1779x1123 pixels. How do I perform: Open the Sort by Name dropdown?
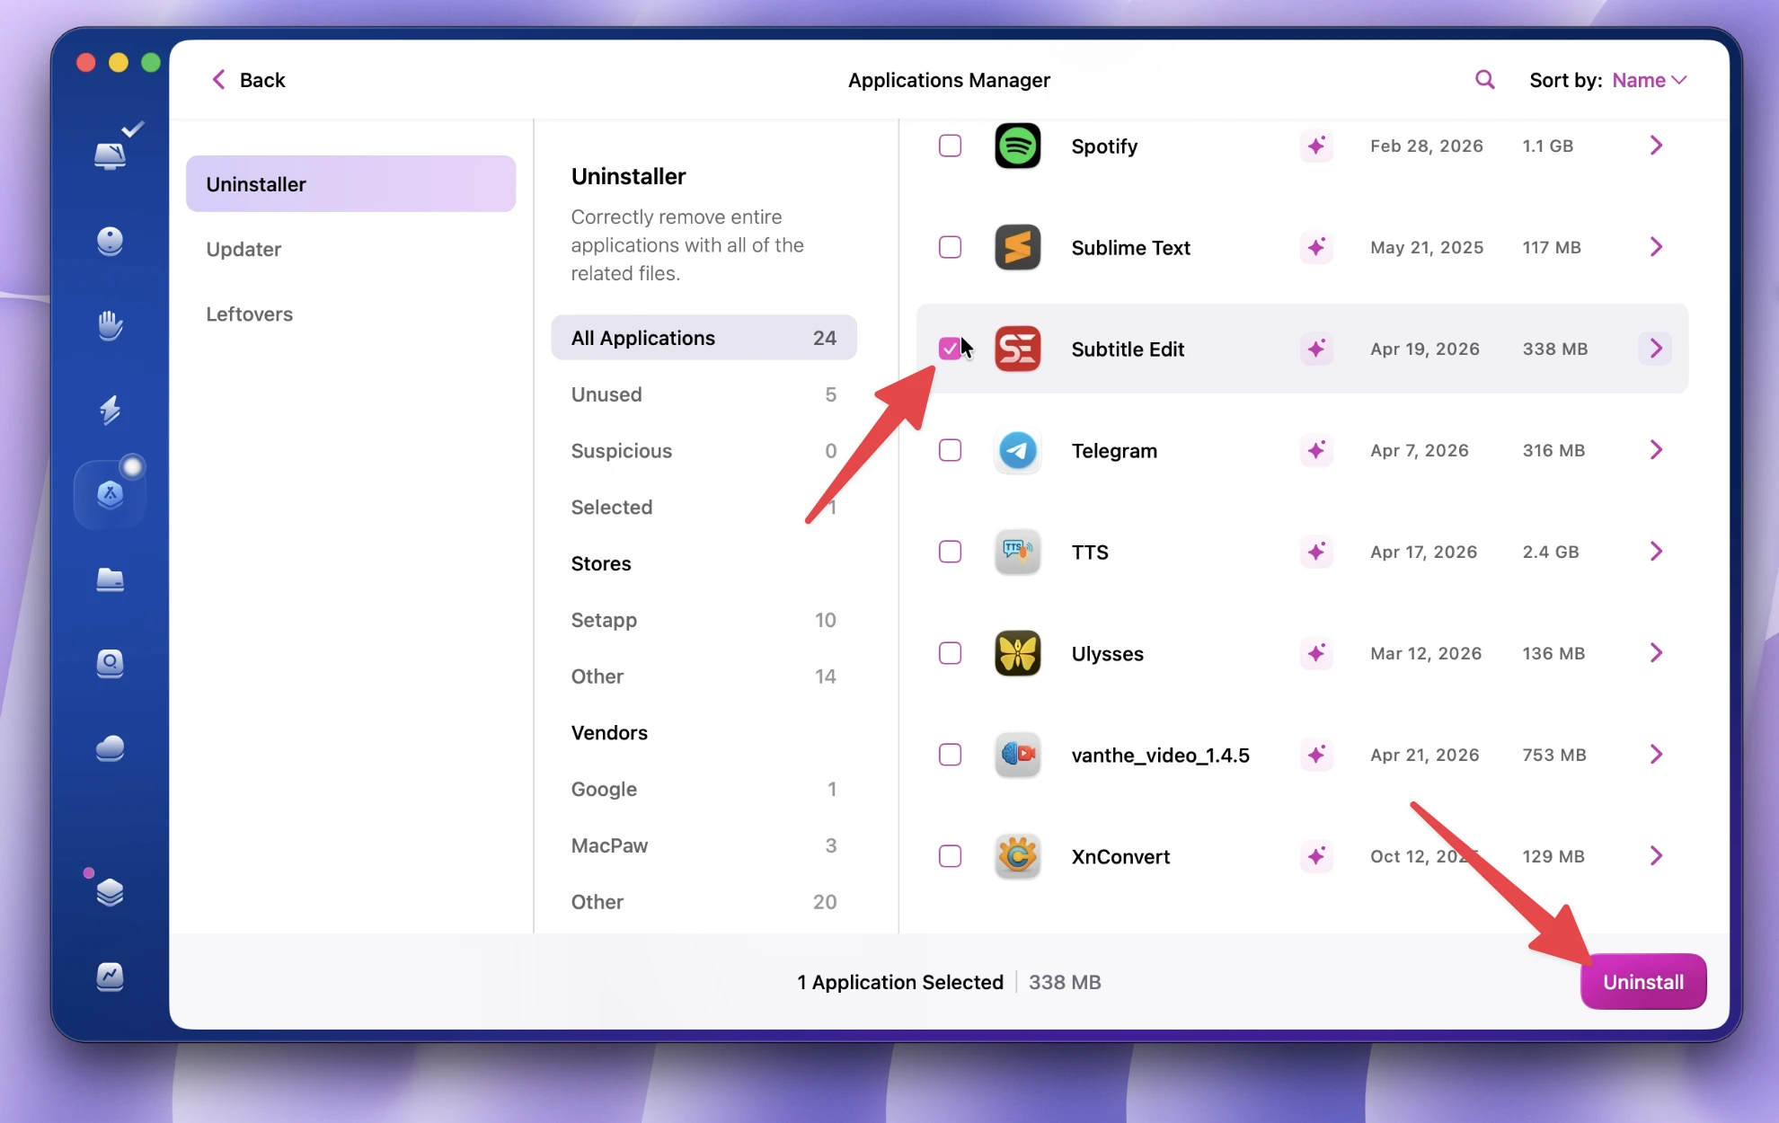tap(1650, 80)
